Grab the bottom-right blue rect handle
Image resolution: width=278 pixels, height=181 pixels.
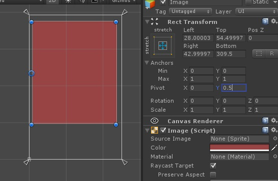coord(116,125)
